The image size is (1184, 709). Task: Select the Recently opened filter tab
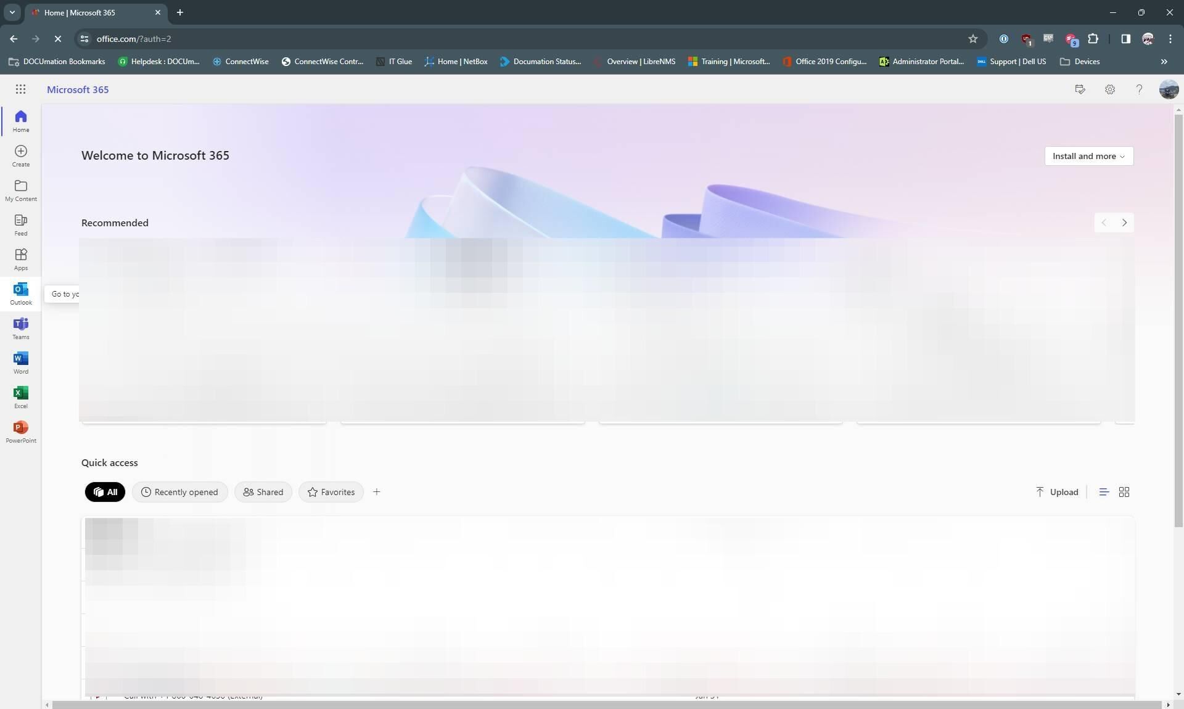(x=179, y=492)
